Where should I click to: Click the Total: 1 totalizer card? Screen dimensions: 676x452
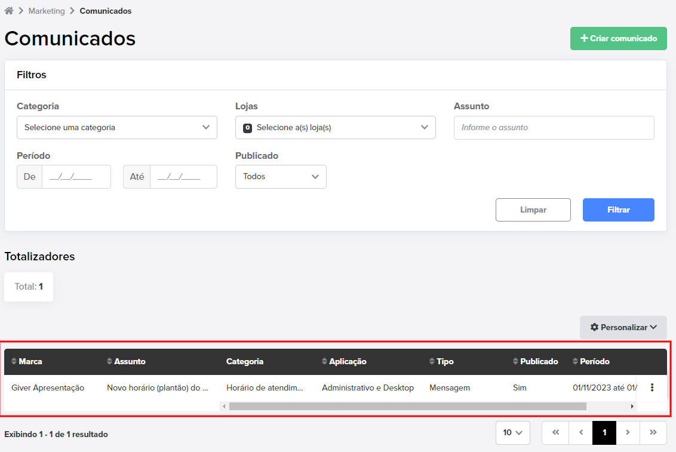coord(29,287)
